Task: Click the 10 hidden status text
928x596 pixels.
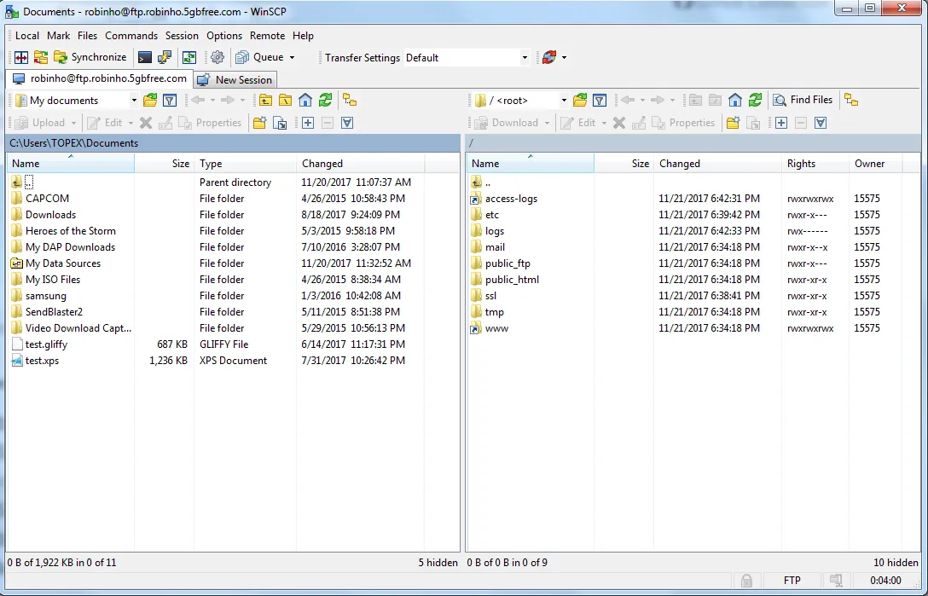Action: [896, 563]
